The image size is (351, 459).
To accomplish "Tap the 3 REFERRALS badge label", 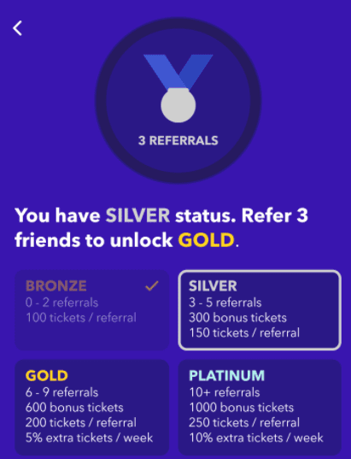I will pyautogui.click(x=178, y=140).
